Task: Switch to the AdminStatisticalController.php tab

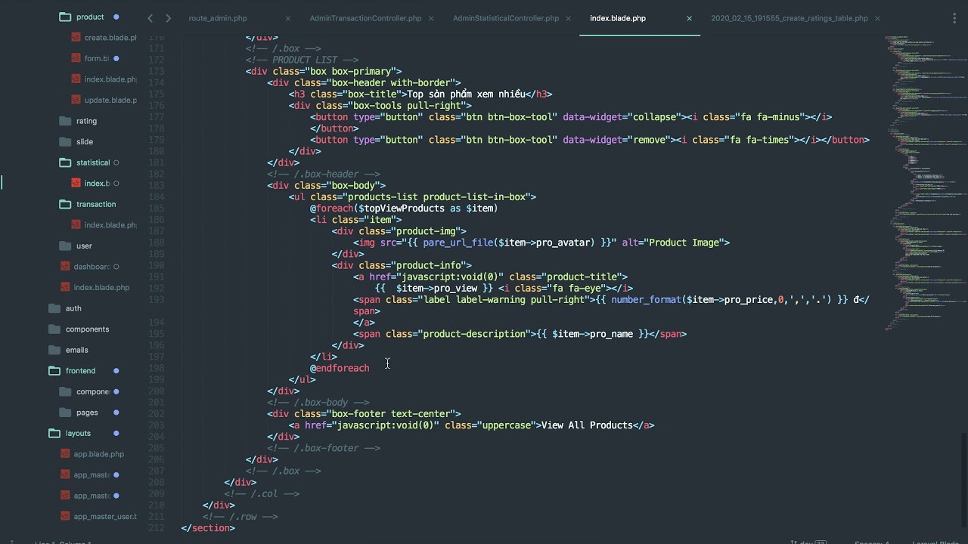Action: (x=506, y=18)
